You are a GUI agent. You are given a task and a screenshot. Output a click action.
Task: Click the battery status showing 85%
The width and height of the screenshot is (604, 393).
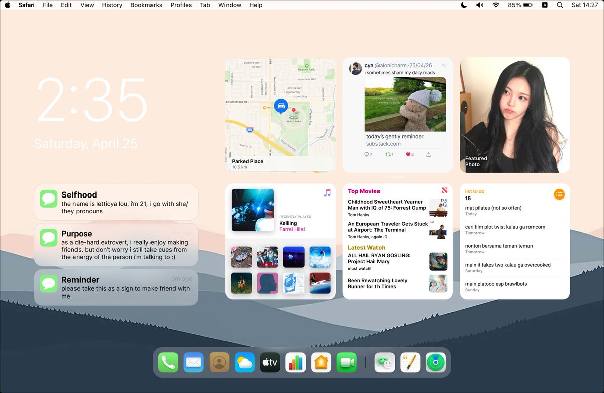point(520,5)
